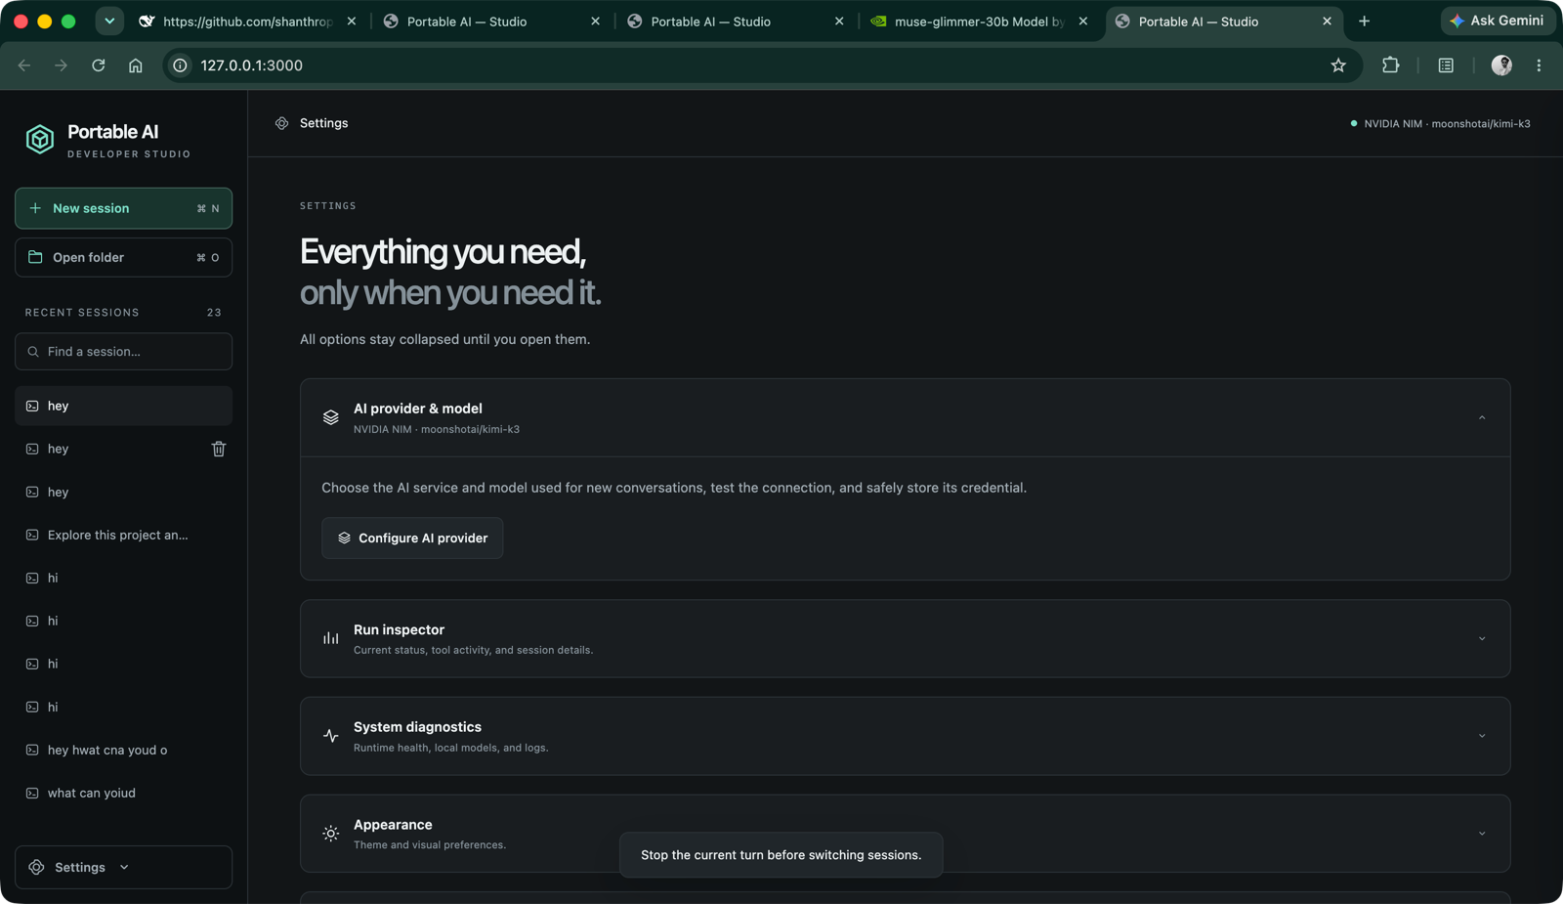Focus the Find a session search field

(123, 352)
